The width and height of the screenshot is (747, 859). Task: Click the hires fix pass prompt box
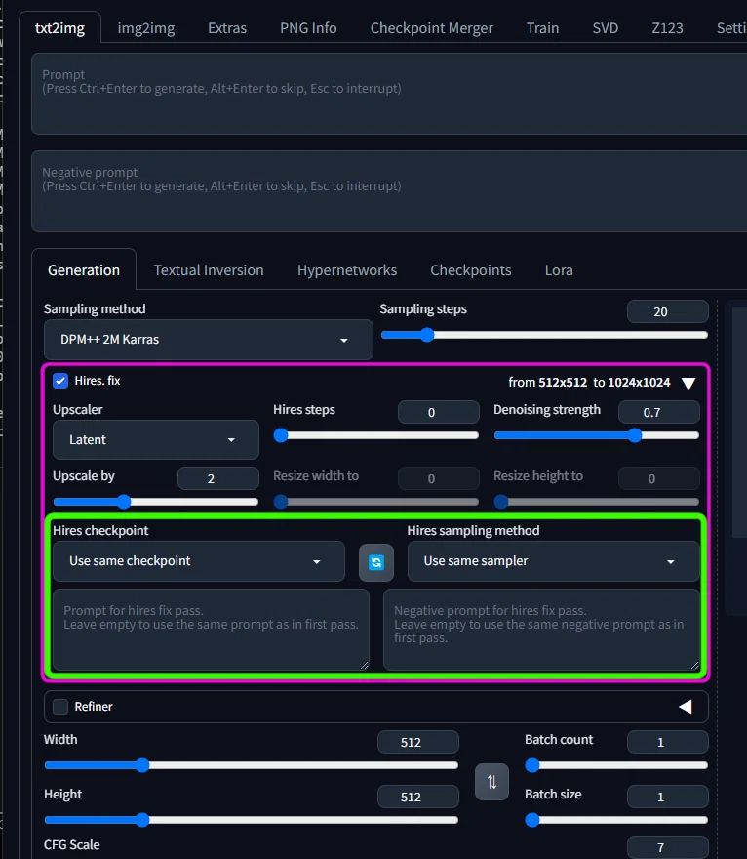point(211,630)
